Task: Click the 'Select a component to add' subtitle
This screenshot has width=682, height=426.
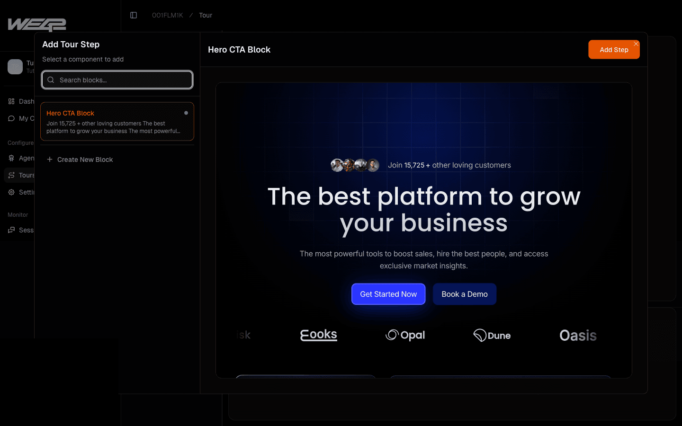Action: [83, 59]
